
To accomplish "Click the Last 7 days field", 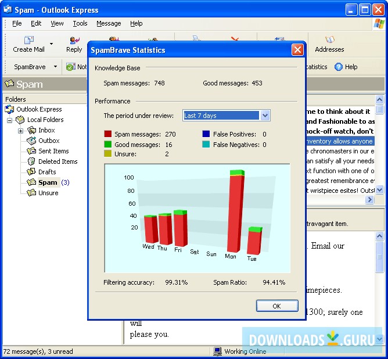I will pos(221,116).
